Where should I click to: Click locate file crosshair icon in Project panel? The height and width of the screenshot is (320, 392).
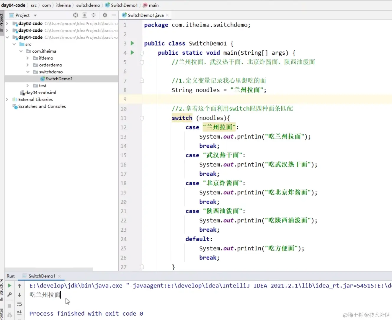[x=76, y=15]
